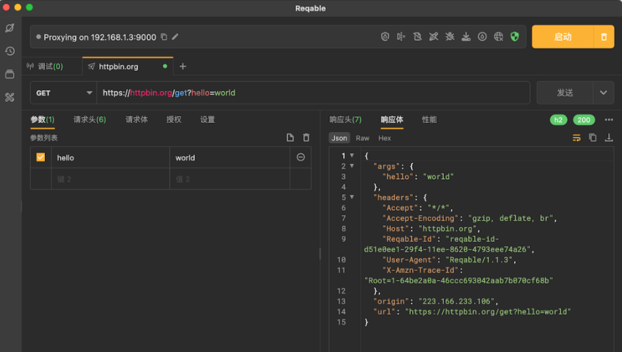
Task: Click the file icon above parameter list
Action: tap(290, 138)
